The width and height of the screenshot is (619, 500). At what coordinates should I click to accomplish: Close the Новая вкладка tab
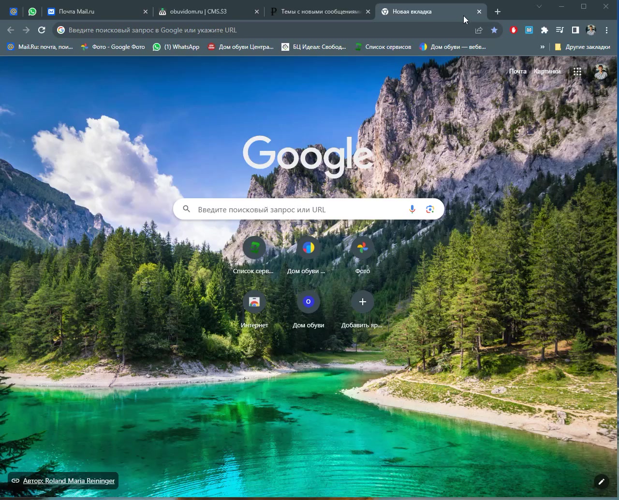click(479, 12)
